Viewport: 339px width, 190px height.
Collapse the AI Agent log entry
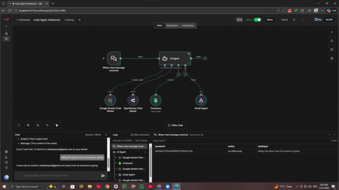[114, 152]
